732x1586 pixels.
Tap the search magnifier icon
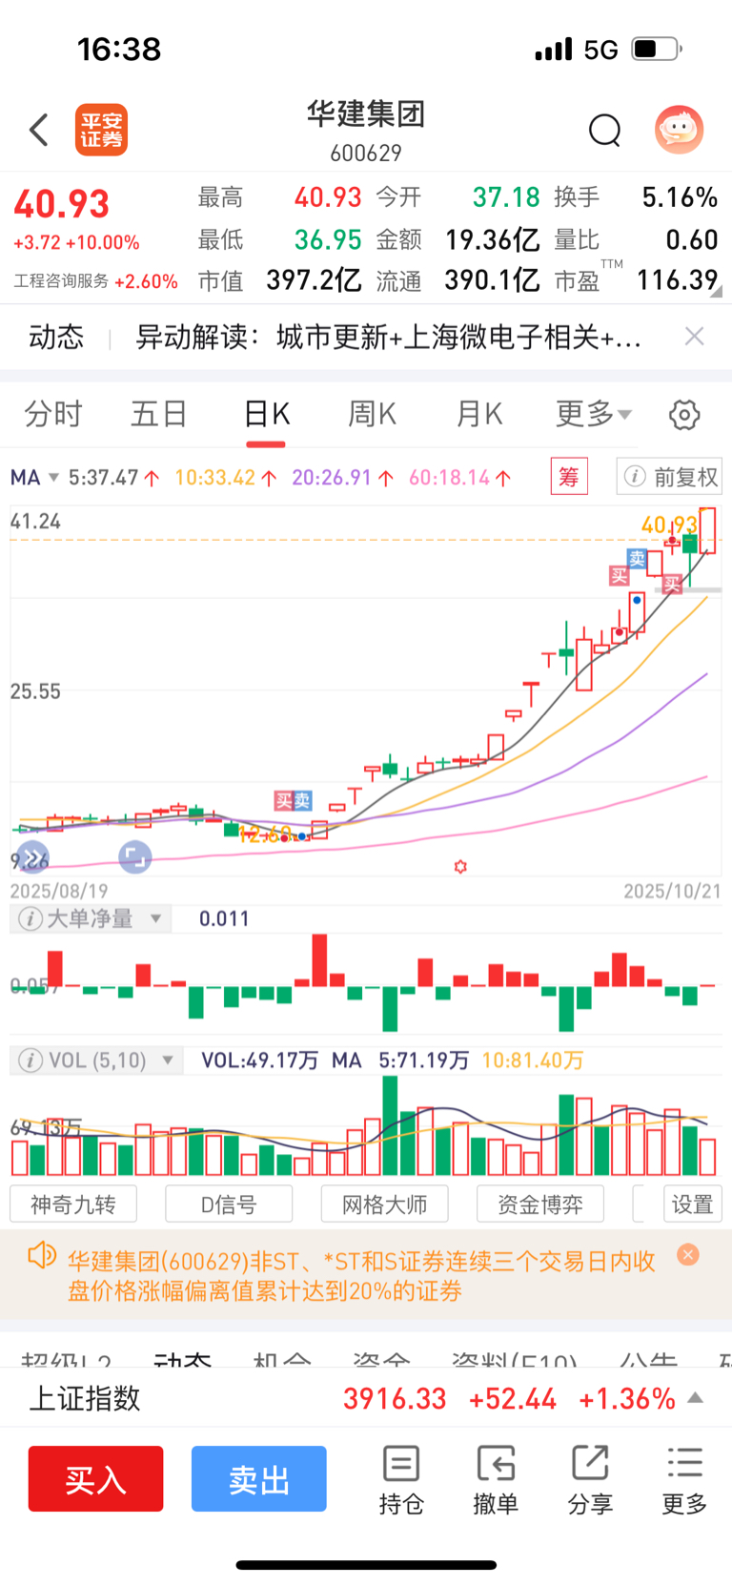point(604,130)
